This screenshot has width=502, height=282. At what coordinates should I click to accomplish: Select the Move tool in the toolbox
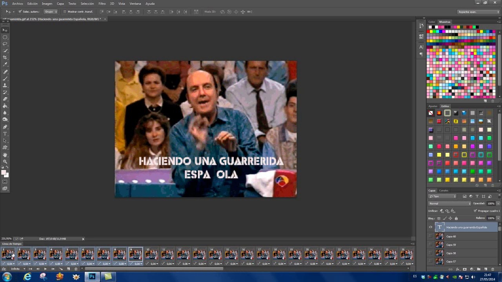(5, 30)
